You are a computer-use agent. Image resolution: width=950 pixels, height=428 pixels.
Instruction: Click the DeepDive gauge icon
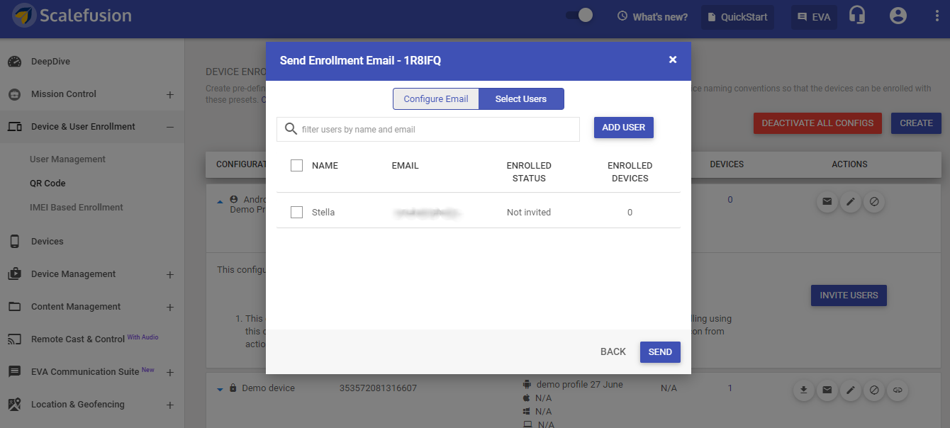click(x=15, y=62)
